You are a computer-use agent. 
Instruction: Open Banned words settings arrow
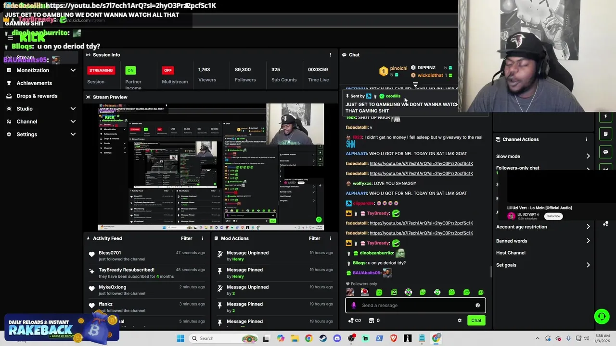tap(588, 241)
